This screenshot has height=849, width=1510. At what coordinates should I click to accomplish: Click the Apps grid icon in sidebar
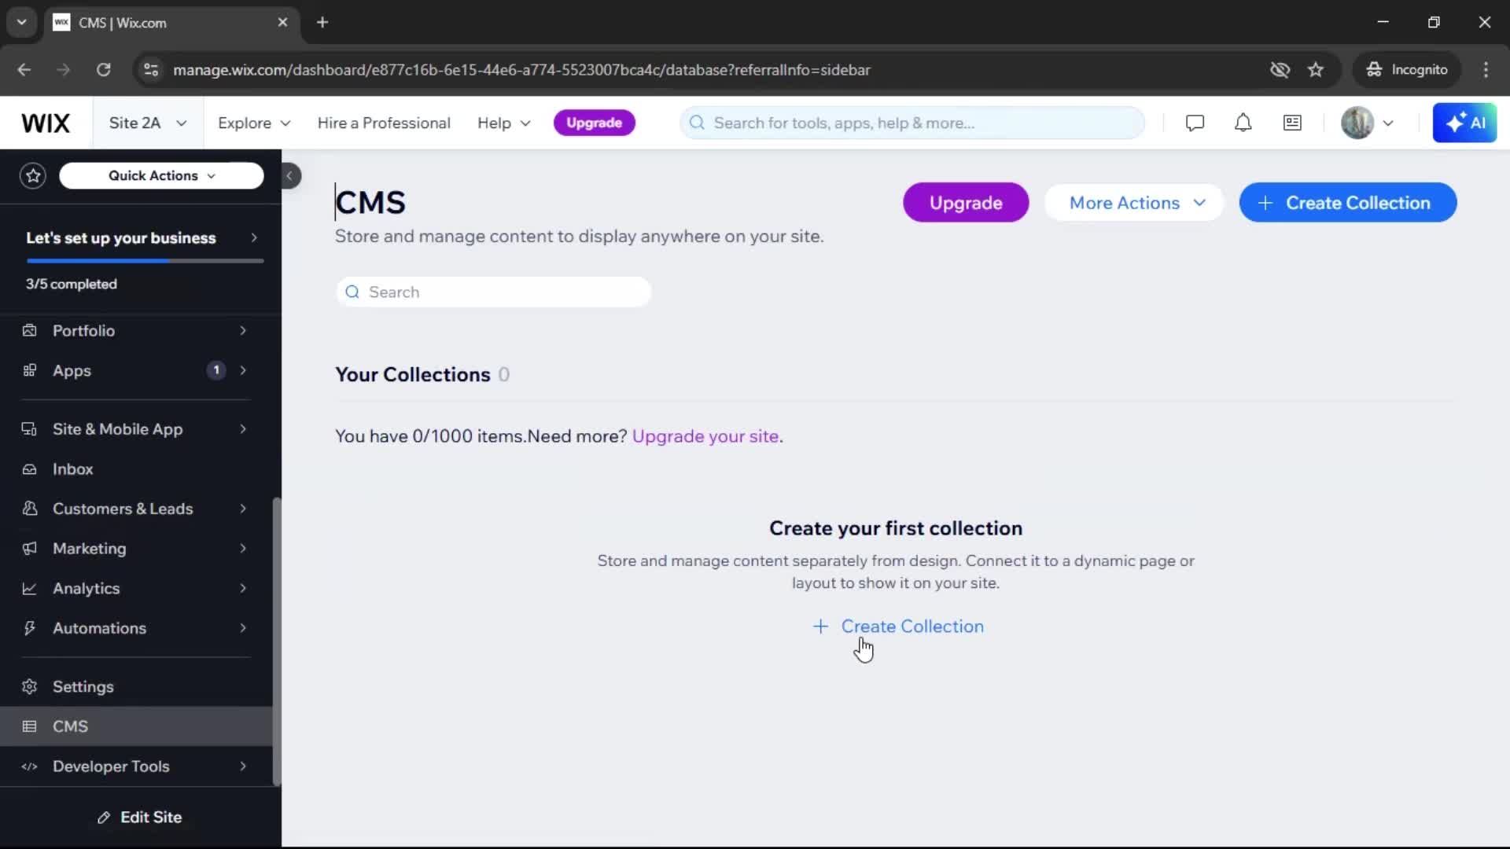tap(29, 370)
